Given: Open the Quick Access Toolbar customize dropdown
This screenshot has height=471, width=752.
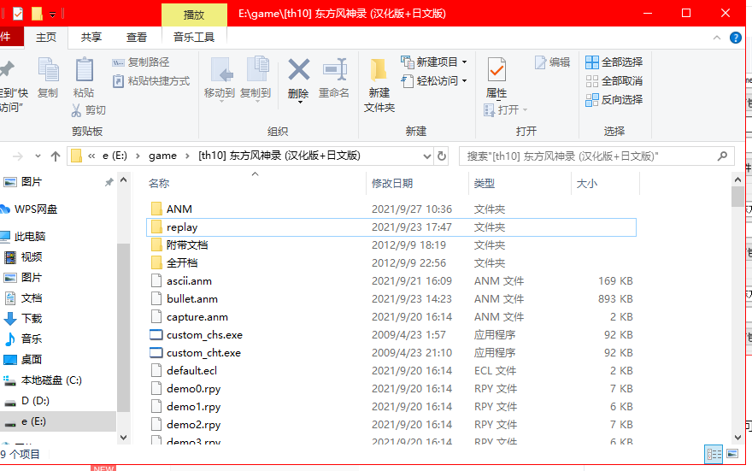Looking at the screenshot, I should [52, 15].
